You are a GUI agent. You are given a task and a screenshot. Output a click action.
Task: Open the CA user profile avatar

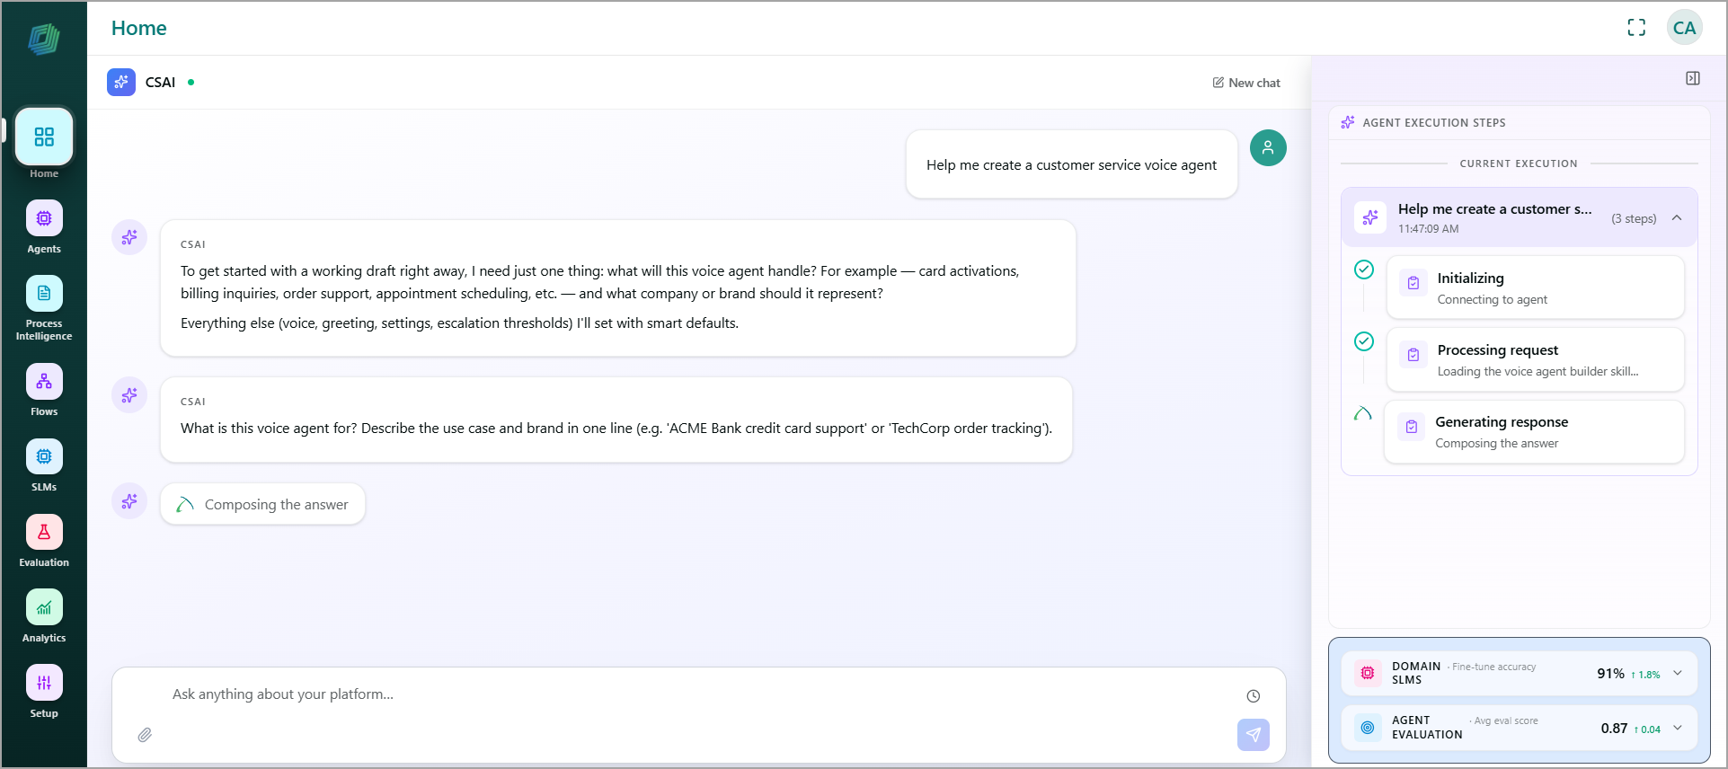coord(1684,28)
